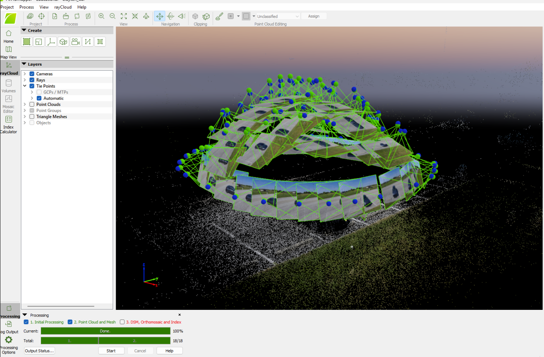Enable the GCPs / MTPs layer
This screenshot has width=544, height=357.
(38, 92)
